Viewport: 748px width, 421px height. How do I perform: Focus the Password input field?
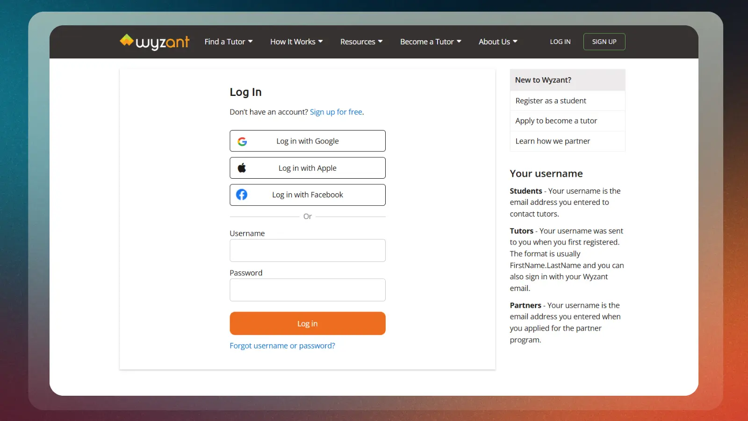pyautogui.click(x=308, y=290)
